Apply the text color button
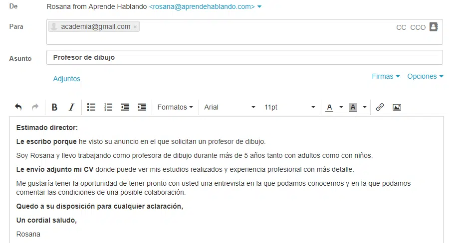This screenshot has height=243, width=463. [329, 108]
